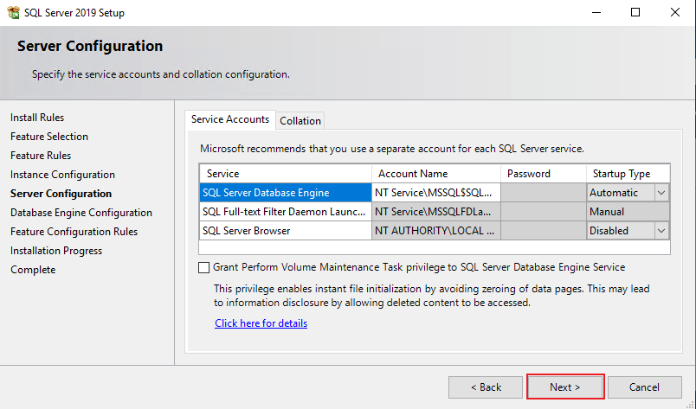Viewport: 696px width, 409px height.
Task: Maximize the SQL Server Setup window
Action: pyautogui.click(x=635, y=12)
